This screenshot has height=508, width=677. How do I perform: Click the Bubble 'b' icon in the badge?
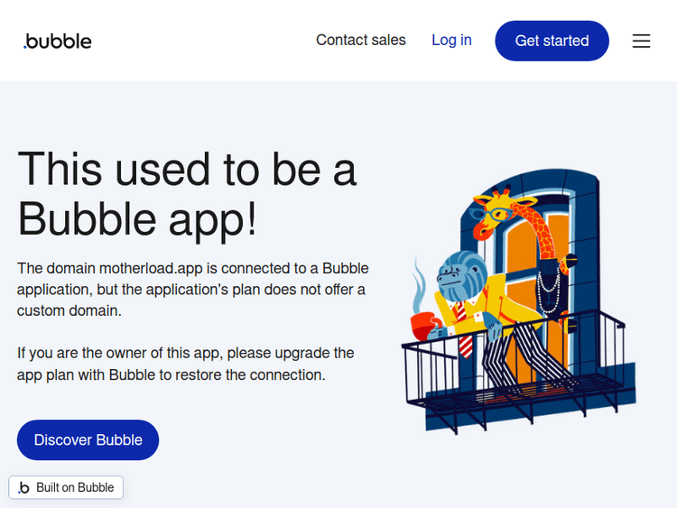[24, 487]
